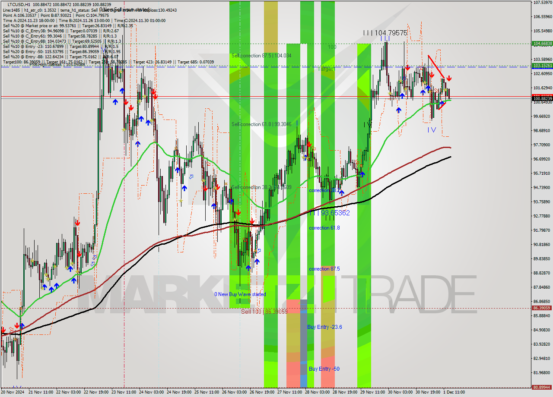Click the 'Buy Entry -50' label
This screenshot has height=397, width=553.
(324, 369)
